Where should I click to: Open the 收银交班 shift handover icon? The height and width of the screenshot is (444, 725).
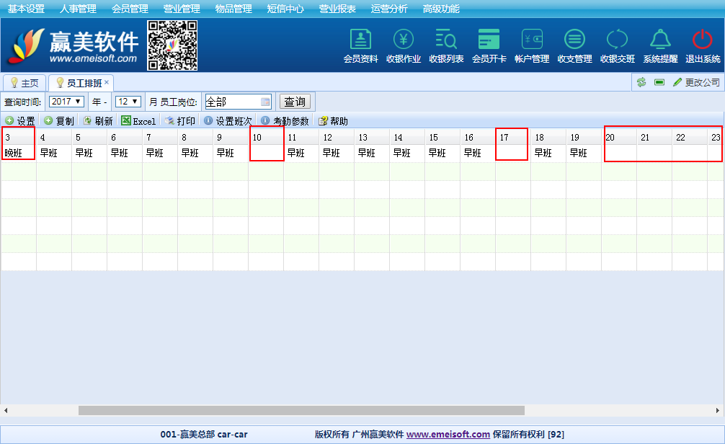[x=618, y=40]
